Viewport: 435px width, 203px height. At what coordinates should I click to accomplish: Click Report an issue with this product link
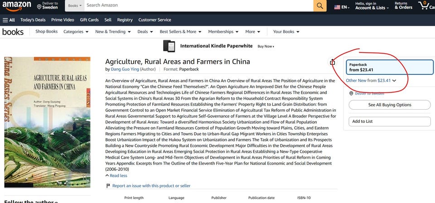[x=151, y=186]
